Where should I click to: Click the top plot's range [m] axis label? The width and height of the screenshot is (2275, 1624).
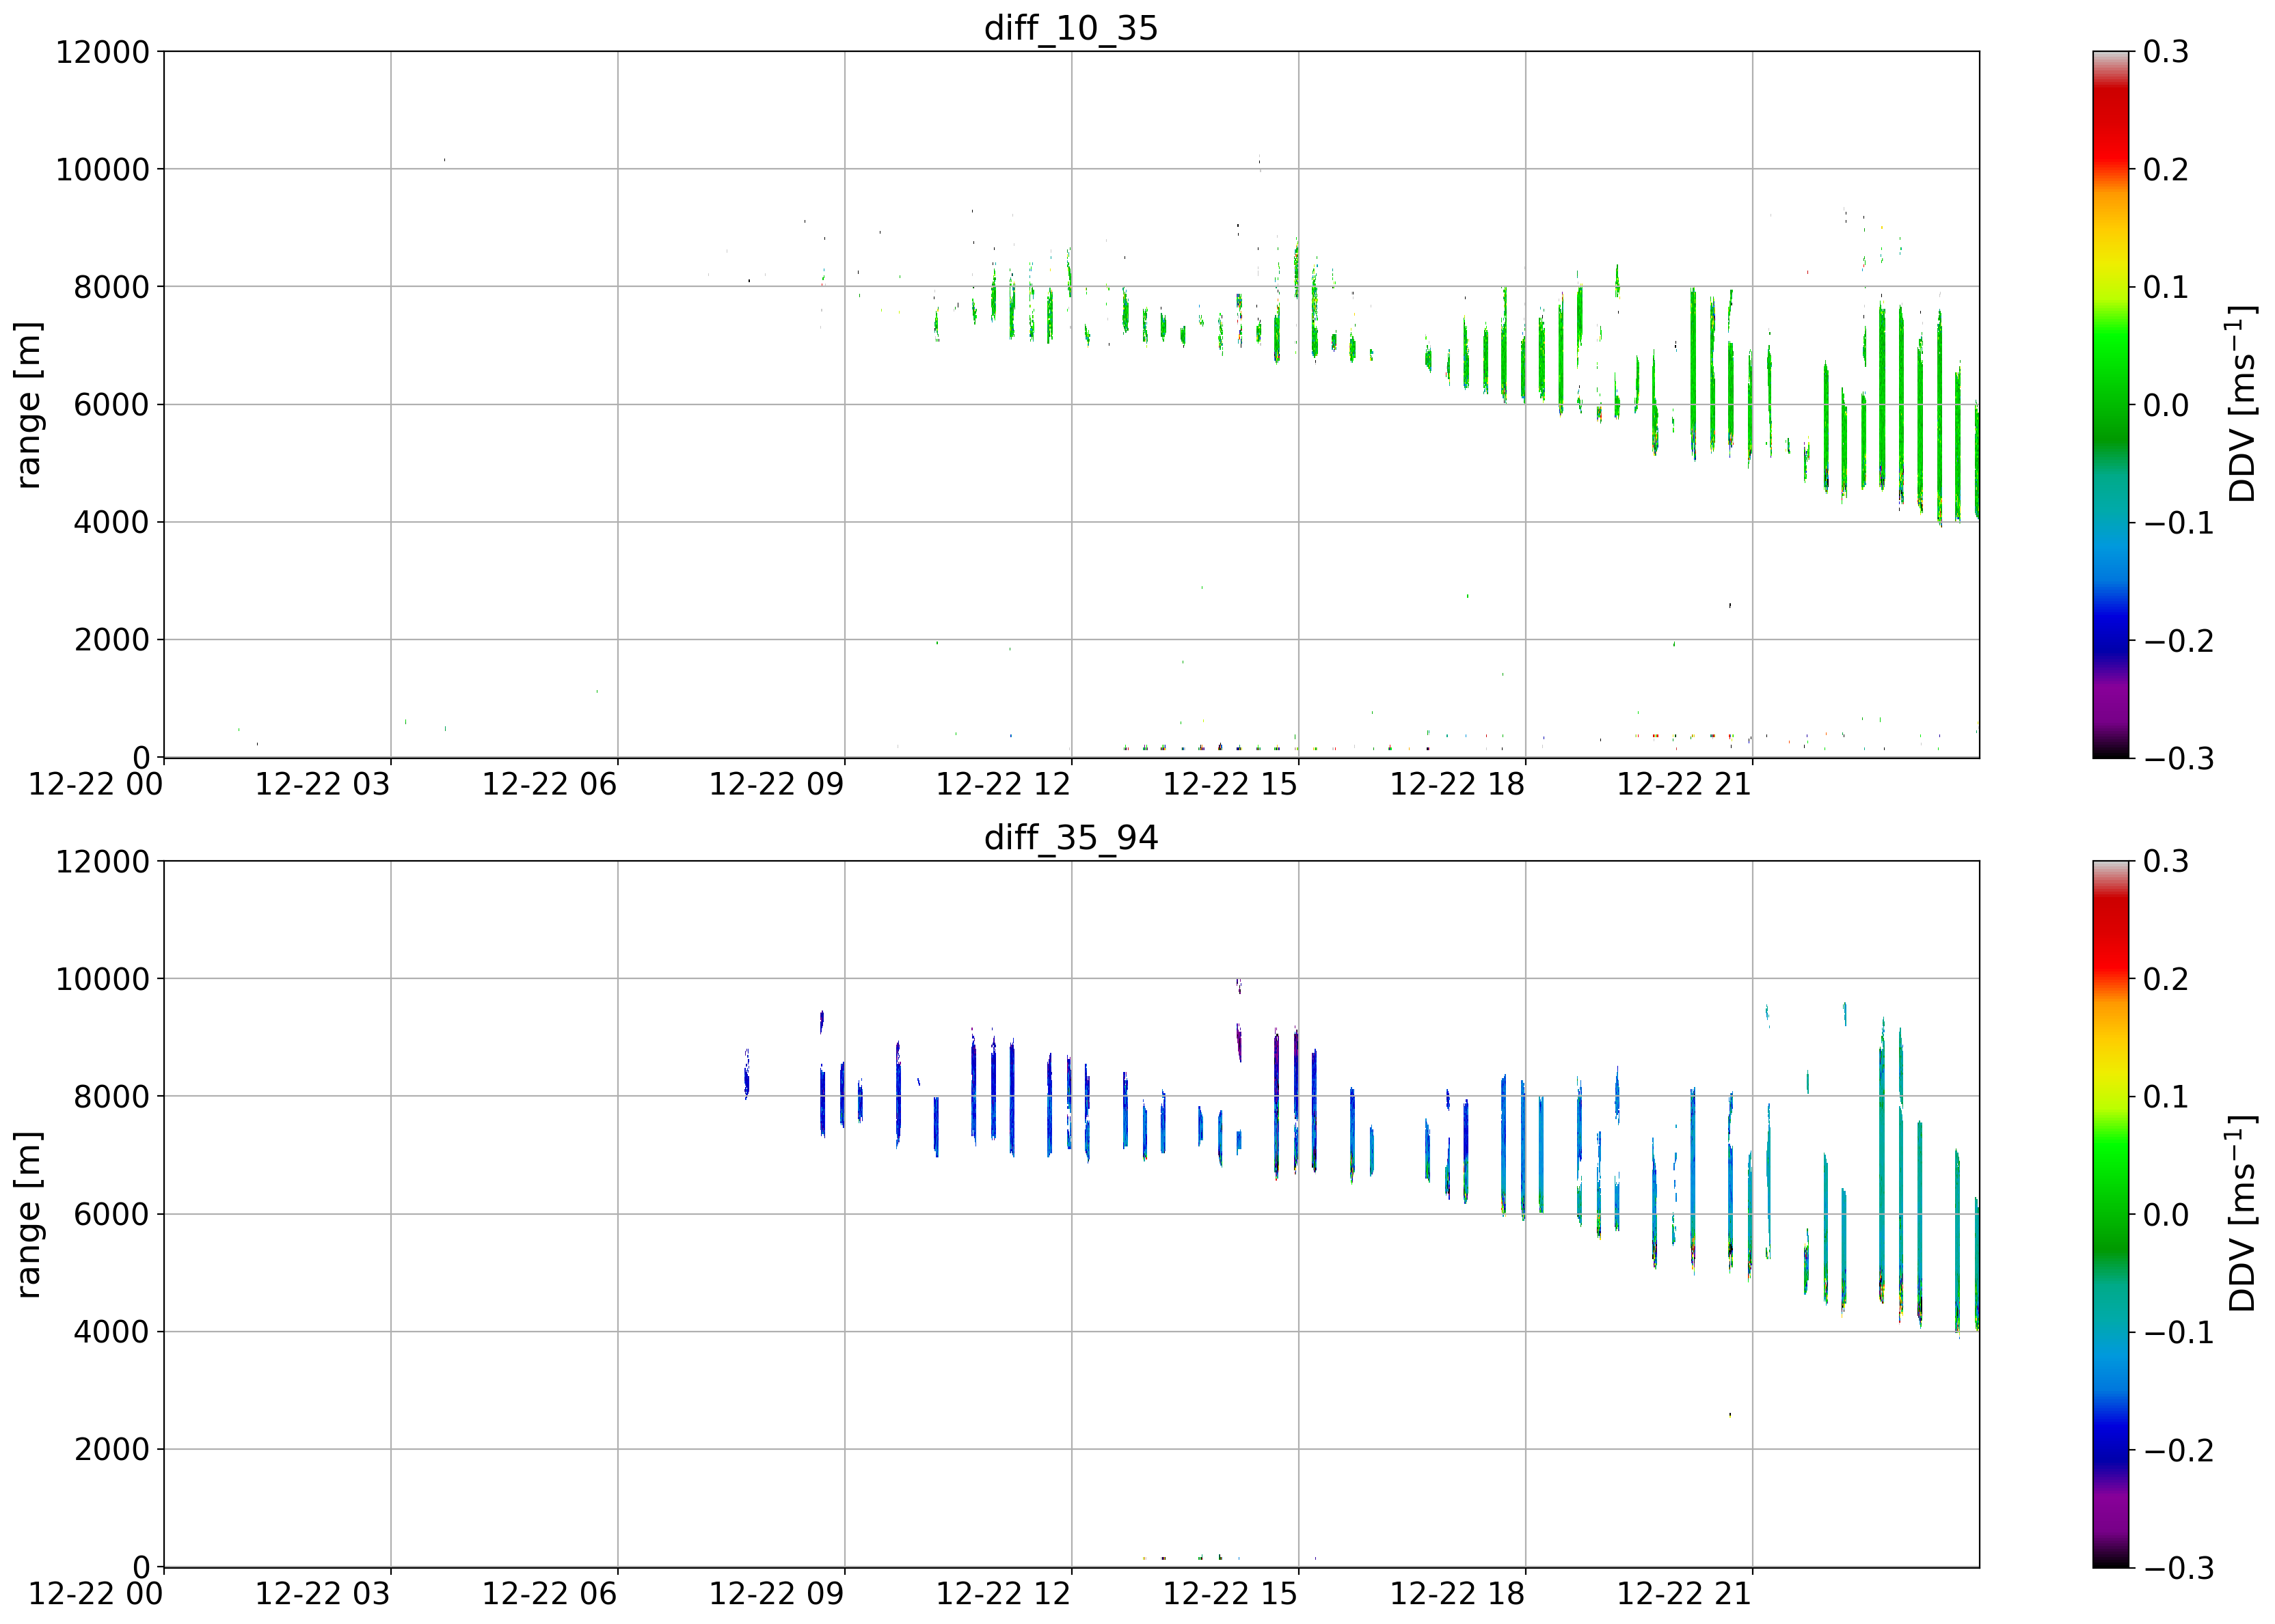point(28,404)
